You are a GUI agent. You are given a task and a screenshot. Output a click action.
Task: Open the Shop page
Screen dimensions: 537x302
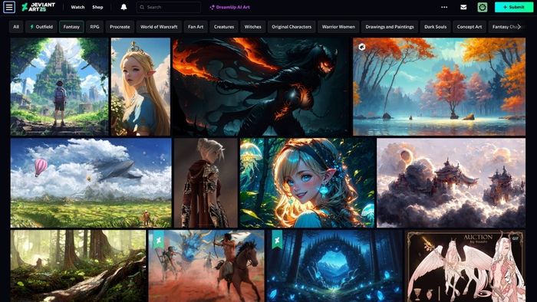(97, 7)
